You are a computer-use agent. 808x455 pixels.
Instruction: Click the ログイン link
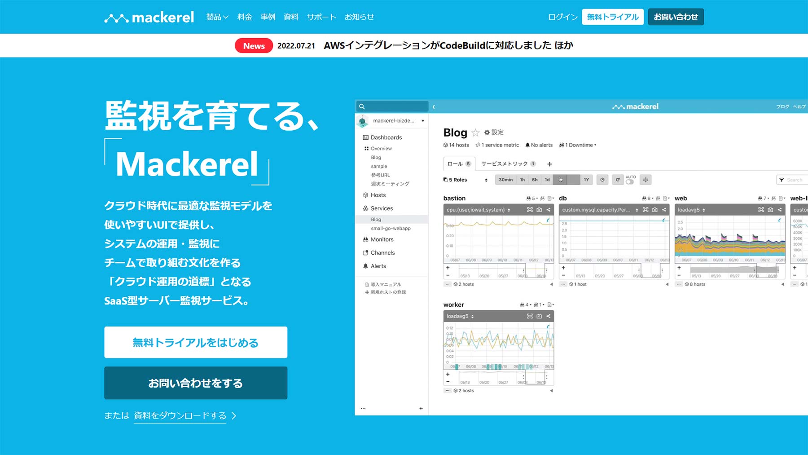[563, 17]
